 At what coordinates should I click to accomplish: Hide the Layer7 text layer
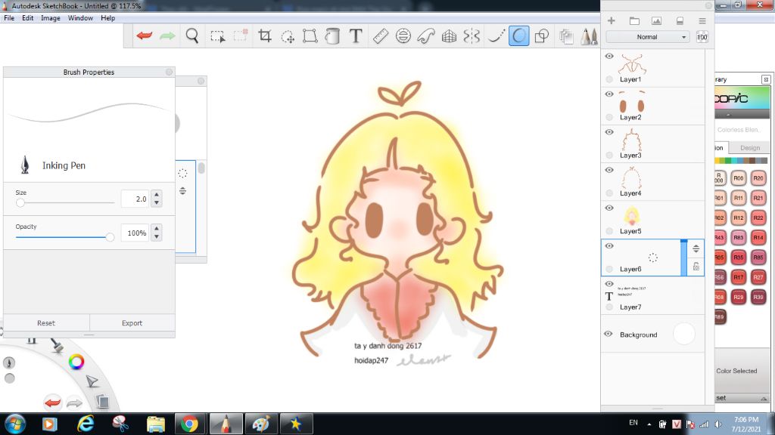click(x=609, y=284)
